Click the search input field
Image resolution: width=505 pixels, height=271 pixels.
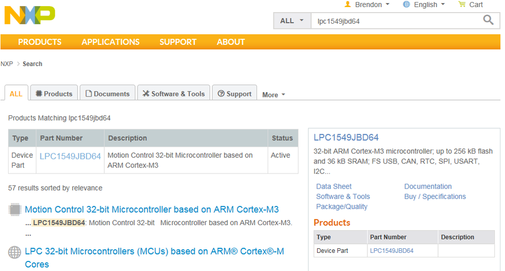coord(395,21)
